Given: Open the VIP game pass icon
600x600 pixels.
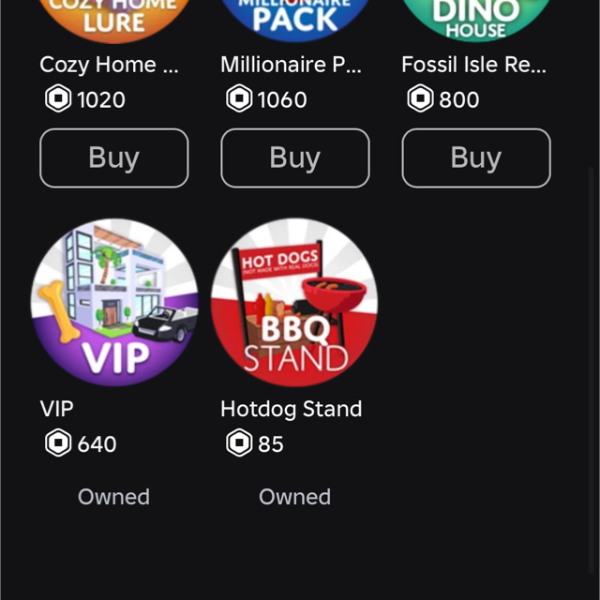Looking at the screenshot, I should [x=114, y=302].
